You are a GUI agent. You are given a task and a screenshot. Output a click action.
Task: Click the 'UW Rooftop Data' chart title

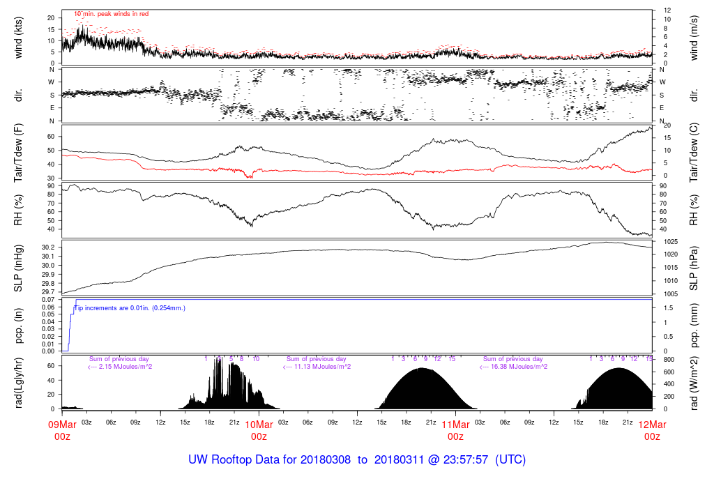tap(357, 460)
